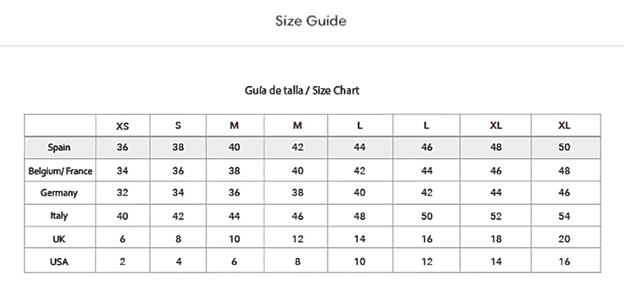Click the Belgium/ France row label
This screenshot has height=303, width=624.
60,171
